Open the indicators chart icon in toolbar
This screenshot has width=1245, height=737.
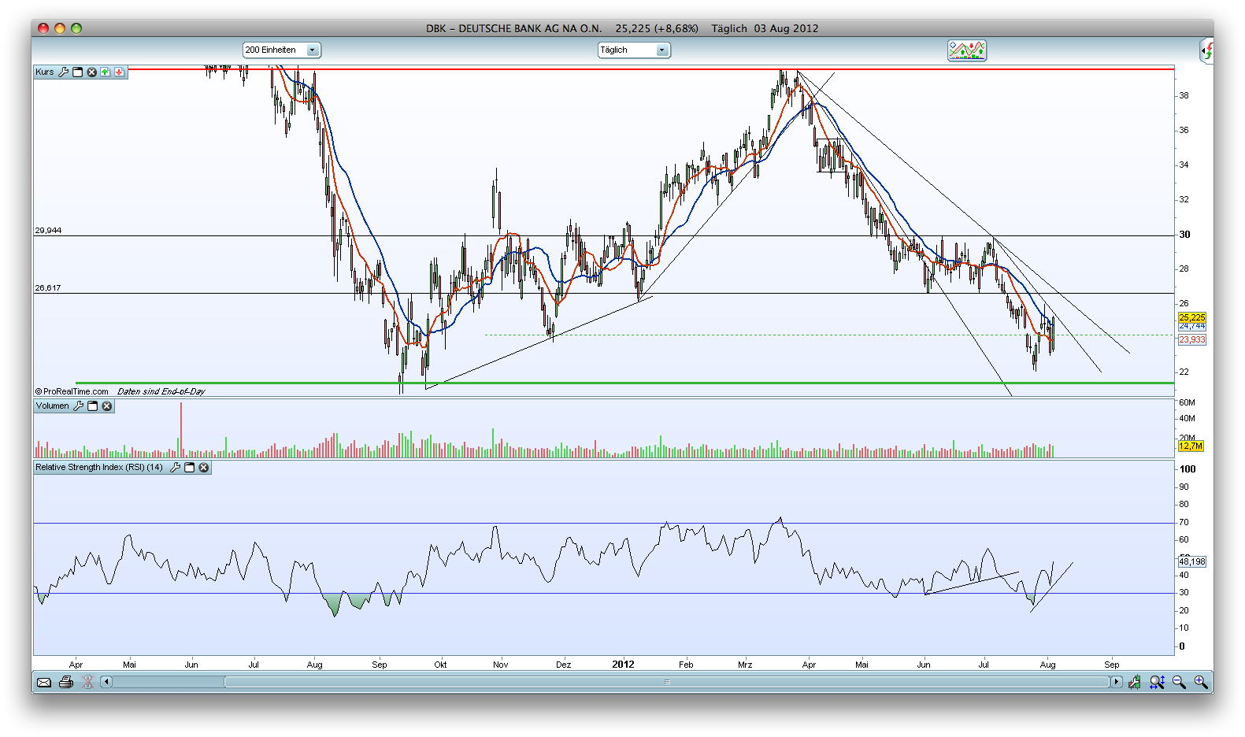[x=967, y=50]
